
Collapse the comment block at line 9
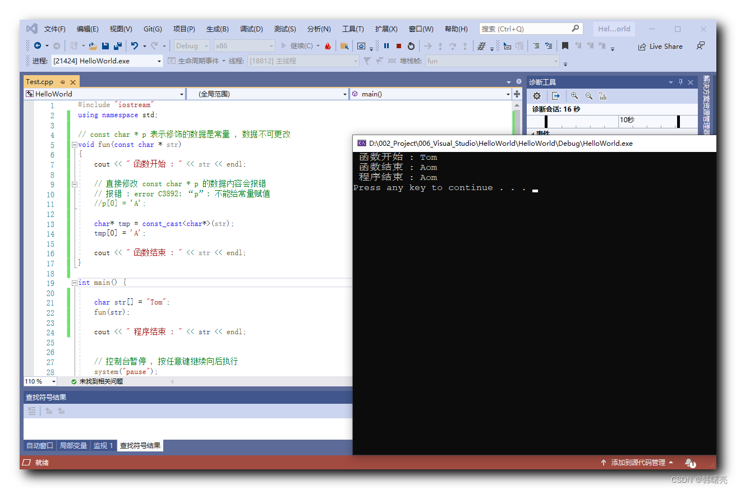coord(75,183)
